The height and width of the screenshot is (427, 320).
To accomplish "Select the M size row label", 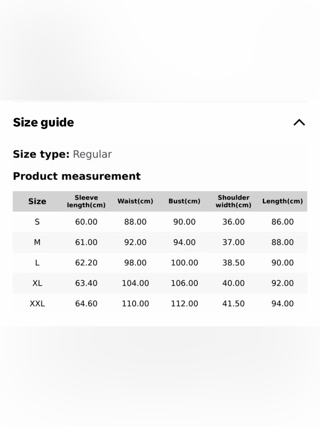I will click(x=37, y=242).
